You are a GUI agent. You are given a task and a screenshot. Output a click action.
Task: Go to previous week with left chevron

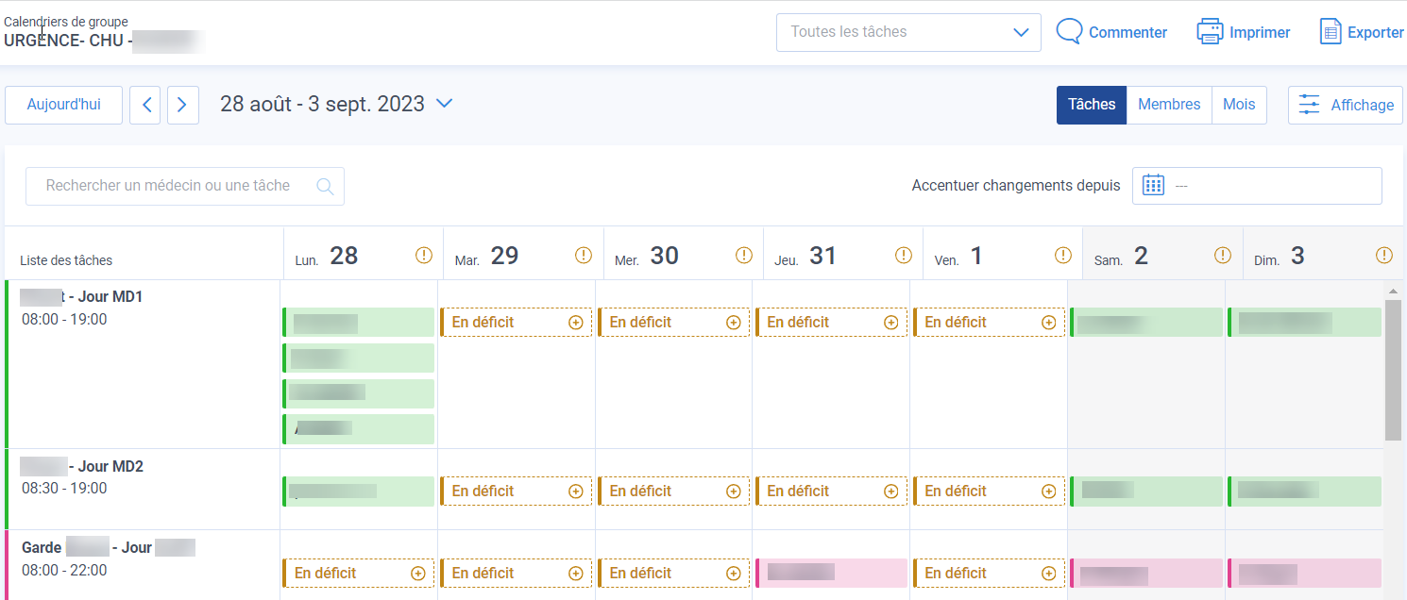[145, 105]
